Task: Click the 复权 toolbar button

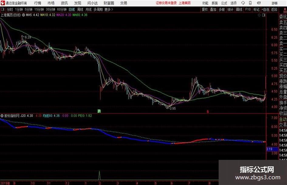Action: click(x=205, y=9)
